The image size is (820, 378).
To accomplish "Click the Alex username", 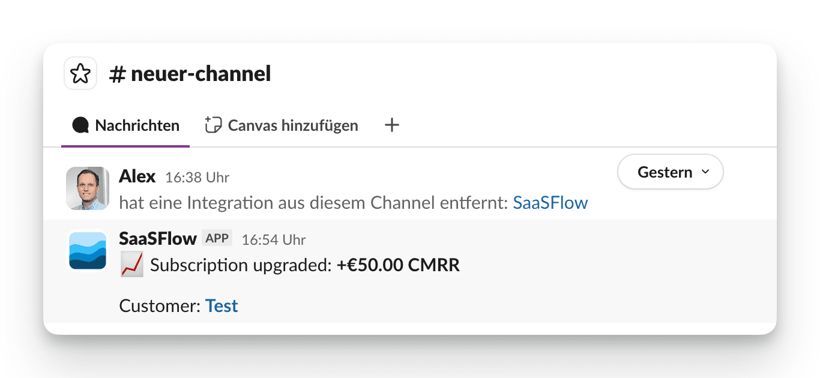I will tap(137, 176).
